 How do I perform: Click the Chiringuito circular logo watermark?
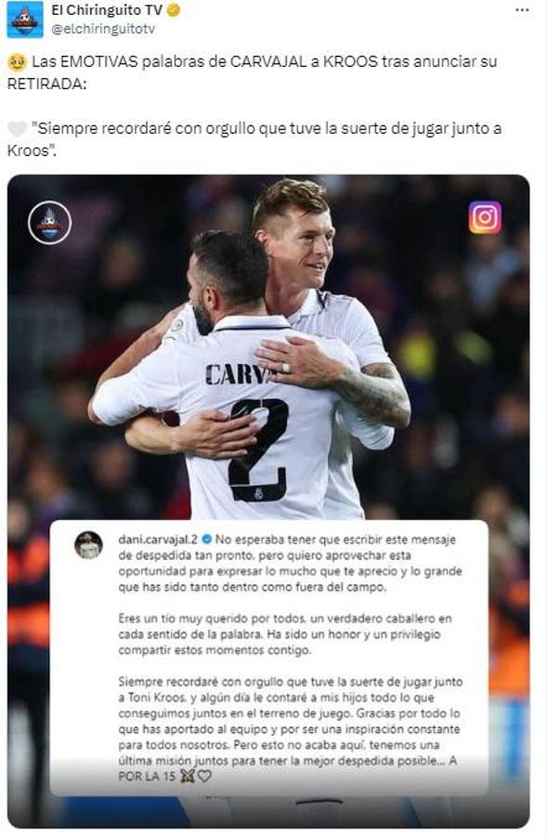click(x=49, y=222)
